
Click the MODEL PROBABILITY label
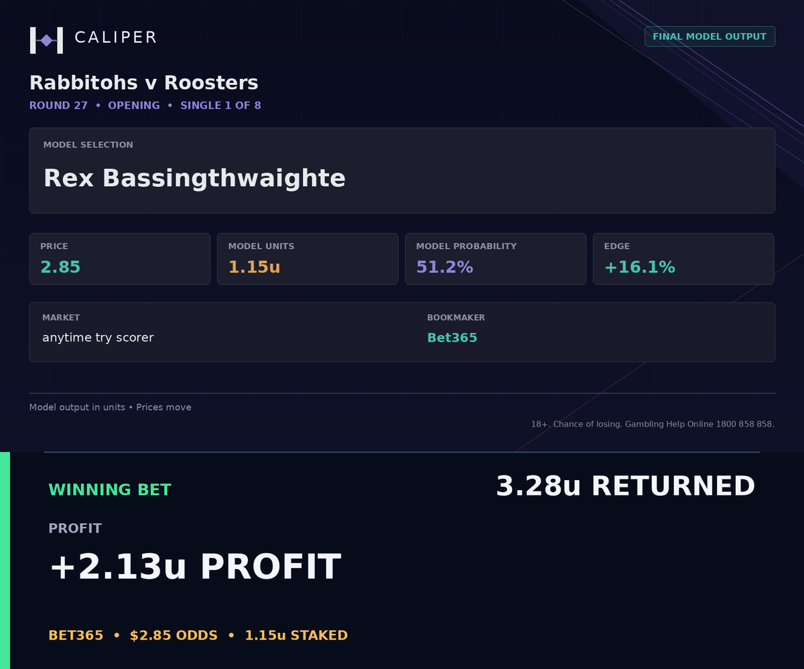coord(466,246)
